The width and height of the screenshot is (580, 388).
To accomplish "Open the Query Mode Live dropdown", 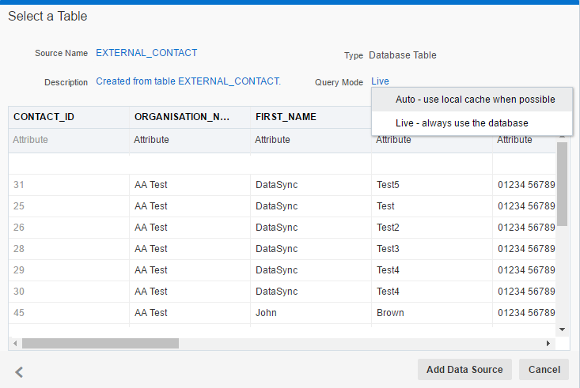I will pos(380,81).
